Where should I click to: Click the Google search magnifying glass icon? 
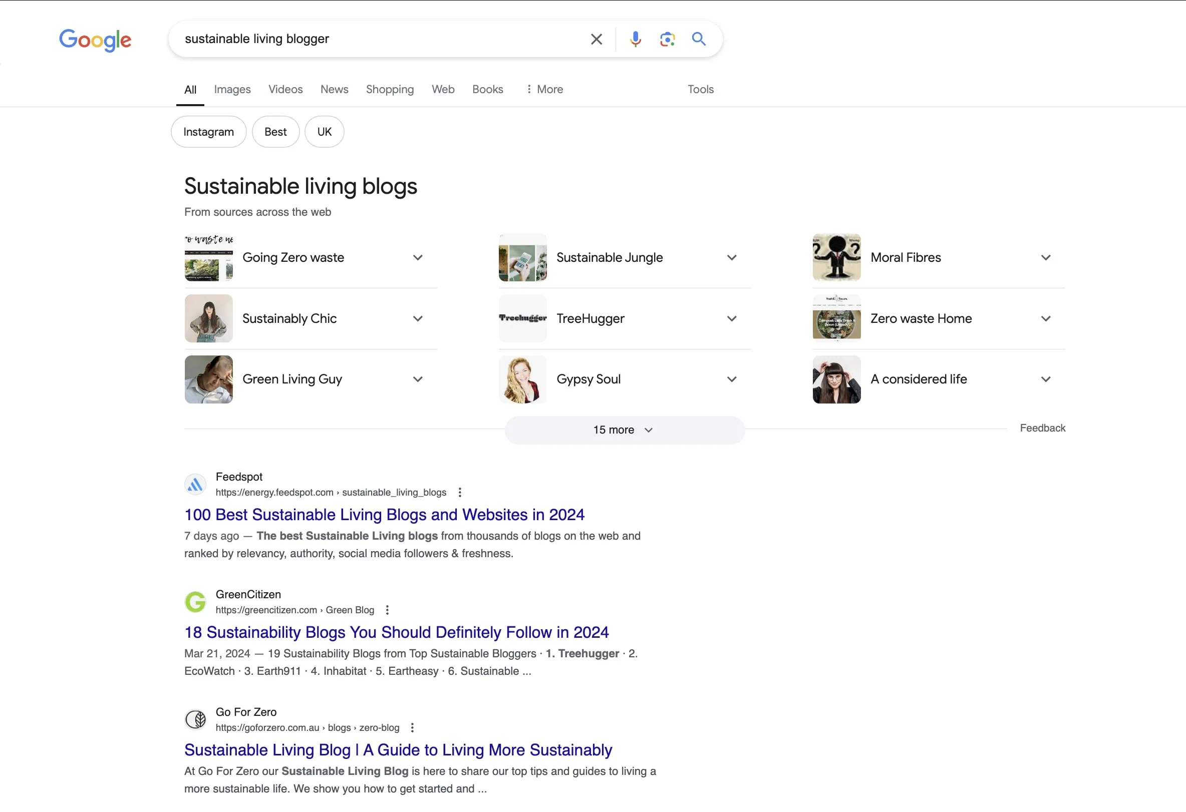(x=699, y=39)
